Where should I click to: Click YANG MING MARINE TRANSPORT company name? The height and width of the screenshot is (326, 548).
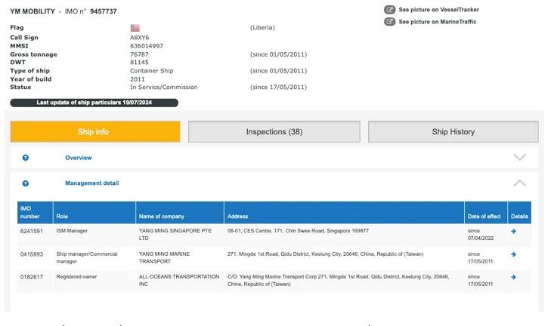tap(164, 257)
